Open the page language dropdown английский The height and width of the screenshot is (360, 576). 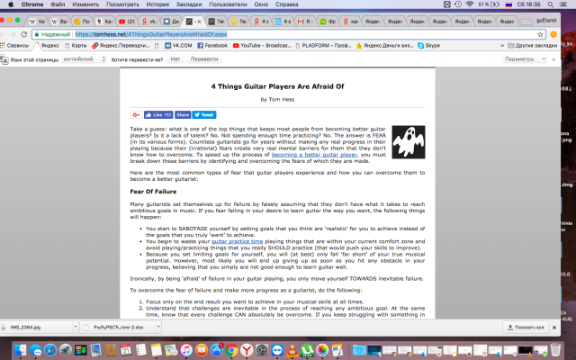[x=84, y=58]
